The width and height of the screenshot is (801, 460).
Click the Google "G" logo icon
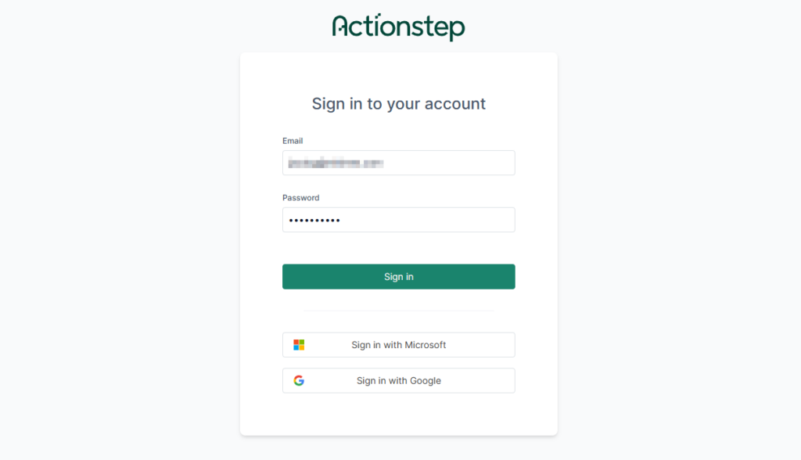click(x=299, y=381)
